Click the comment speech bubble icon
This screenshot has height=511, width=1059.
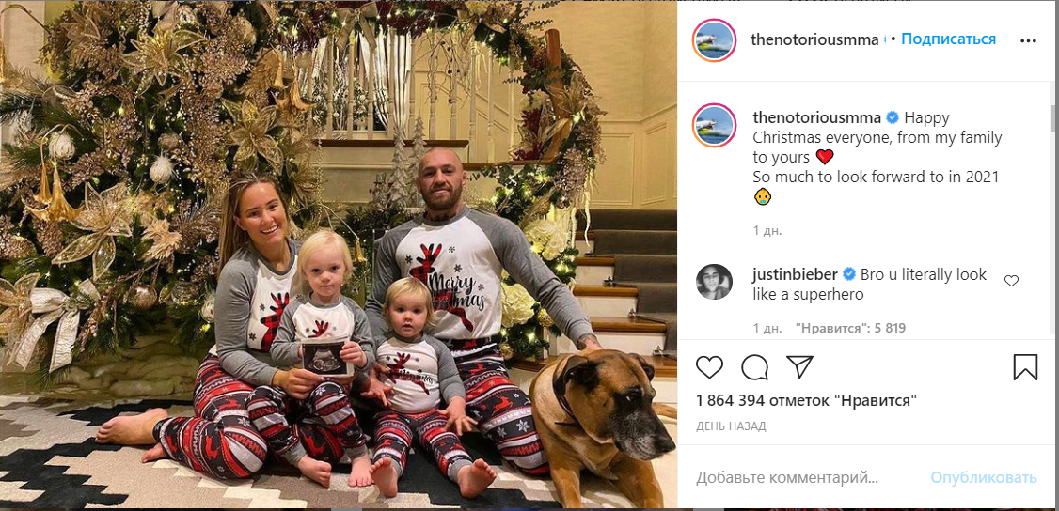(x=754, y=366)
